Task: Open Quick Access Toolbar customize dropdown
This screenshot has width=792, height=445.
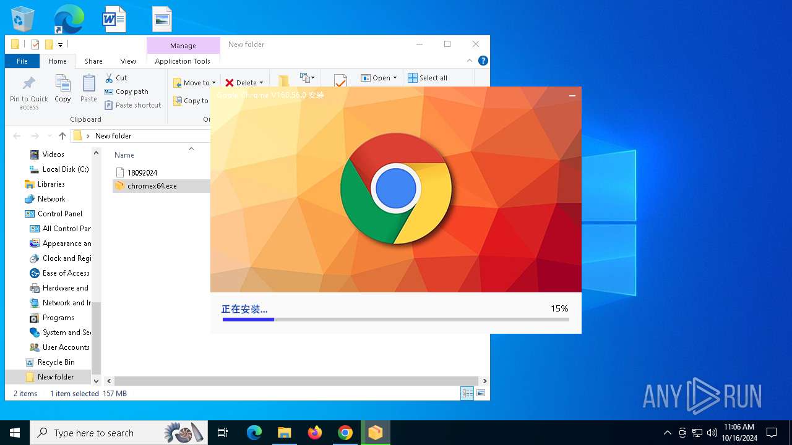Action: click(61, 44)
